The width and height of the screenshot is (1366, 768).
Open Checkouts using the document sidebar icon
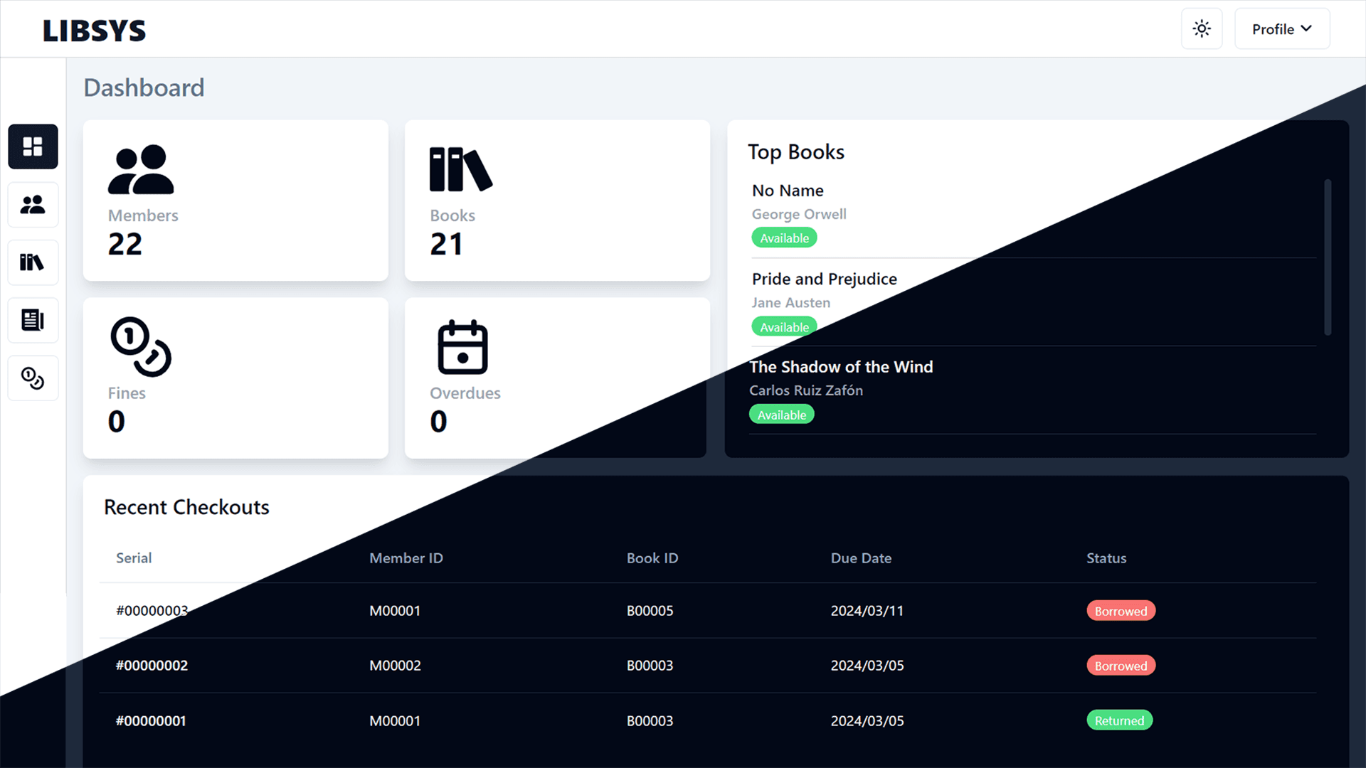click(33, 320)
